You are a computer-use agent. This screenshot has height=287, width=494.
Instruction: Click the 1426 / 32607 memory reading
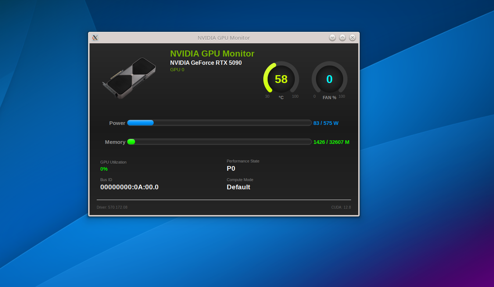[x=331, y=142]
